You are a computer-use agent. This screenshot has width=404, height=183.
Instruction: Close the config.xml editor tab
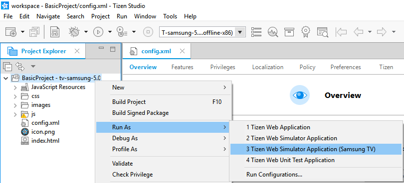[x=182, y=51]
